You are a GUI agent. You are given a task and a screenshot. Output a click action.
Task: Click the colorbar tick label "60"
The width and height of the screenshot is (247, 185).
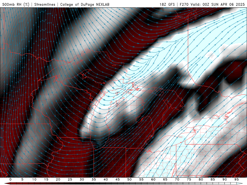(153, 179)
